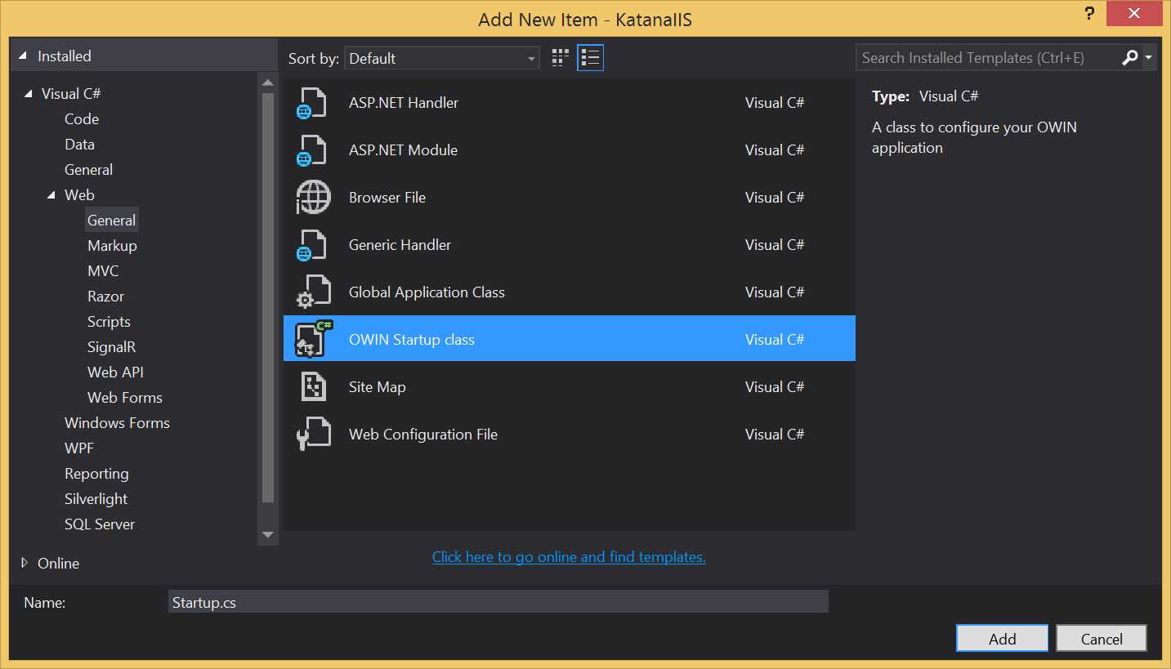Select the Silverlight category
This screenshot has width=1171, height=669.
click(96, 499)
